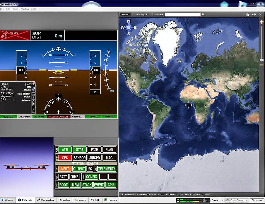Click the STAB system health indicator

pyautogui.click(x=80, y=149)
